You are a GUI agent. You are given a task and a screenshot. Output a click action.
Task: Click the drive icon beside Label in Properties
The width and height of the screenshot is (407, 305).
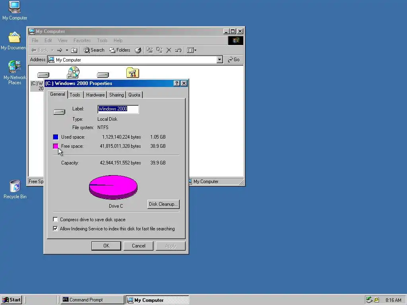[x=59, y=112]
